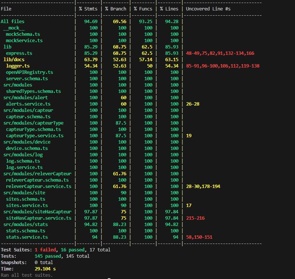295x279 pixels.
Task: Select the 'All files' row label
Action: click(12, 21)
